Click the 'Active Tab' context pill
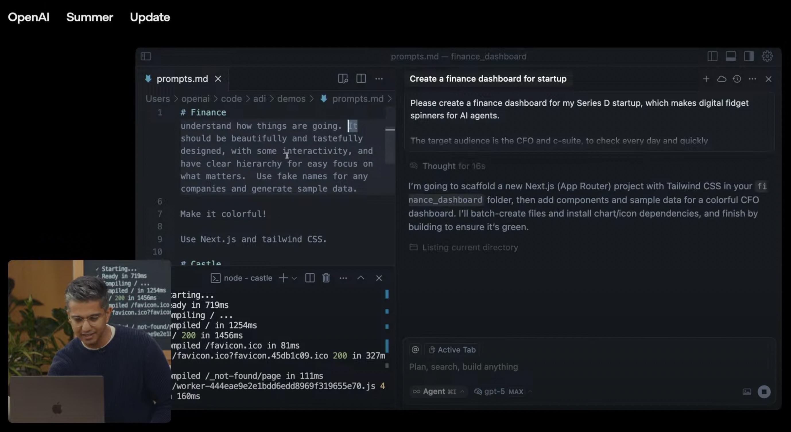Viewport: 791px width, 432px height. [x=452, y=349]
